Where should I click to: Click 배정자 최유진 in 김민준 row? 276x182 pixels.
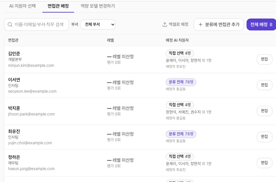pos(176,67)
